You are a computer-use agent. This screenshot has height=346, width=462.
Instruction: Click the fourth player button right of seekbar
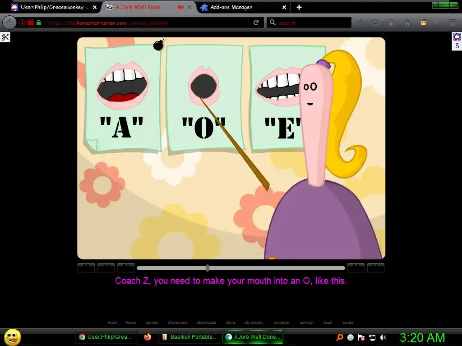click(356, 268)
